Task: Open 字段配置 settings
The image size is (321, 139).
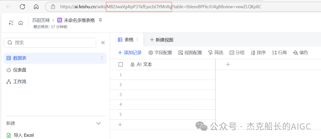Action: tap(160, 53)
